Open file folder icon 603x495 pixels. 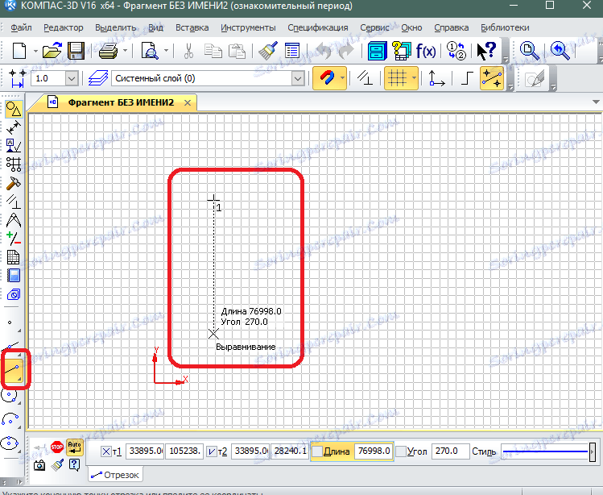[x=52, y=51]
